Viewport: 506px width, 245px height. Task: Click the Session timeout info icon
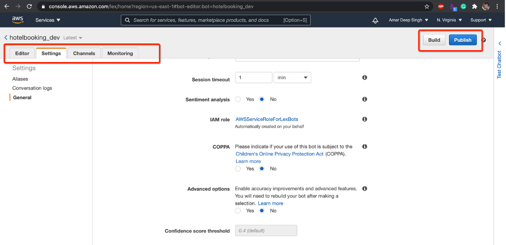click(x=365, y=78)
